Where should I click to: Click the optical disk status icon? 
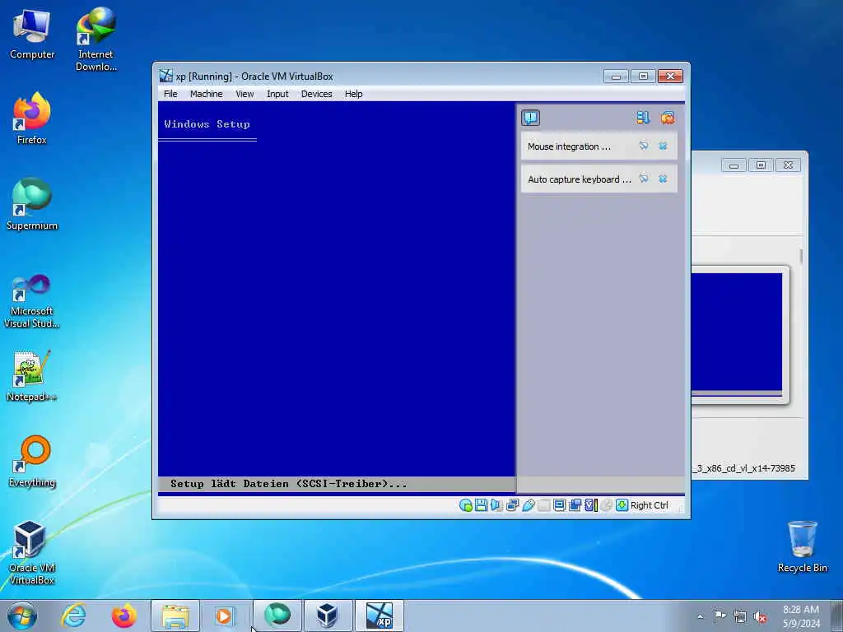click(x=466, y=505)
